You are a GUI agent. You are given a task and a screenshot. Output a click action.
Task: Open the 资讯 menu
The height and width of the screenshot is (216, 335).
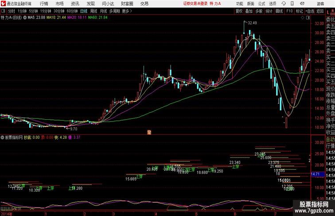(75, 4)
